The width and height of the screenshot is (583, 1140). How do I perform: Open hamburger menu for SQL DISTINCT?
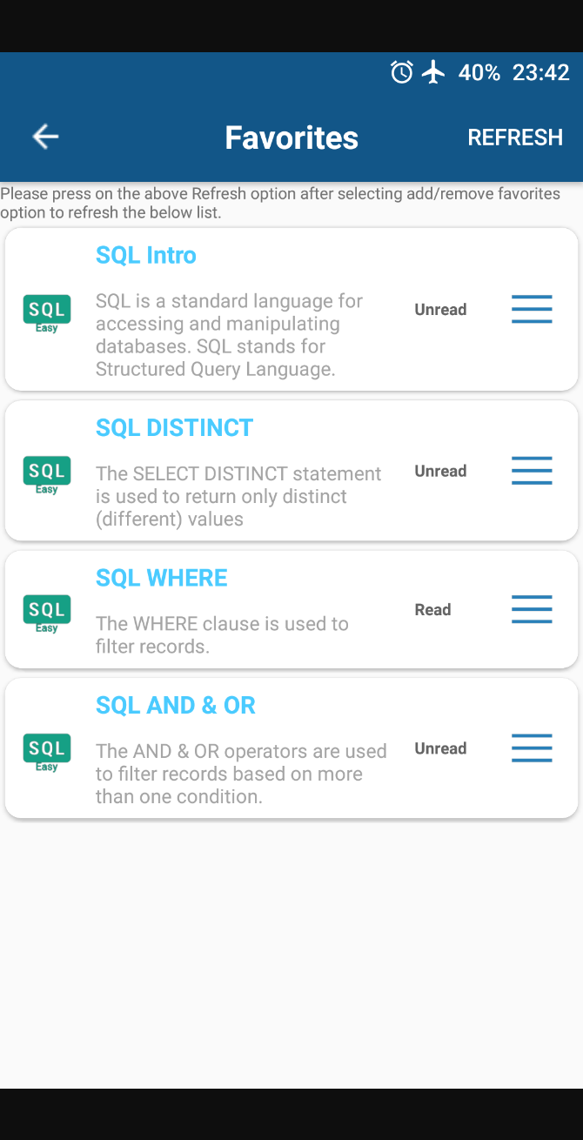pos(532,471)
